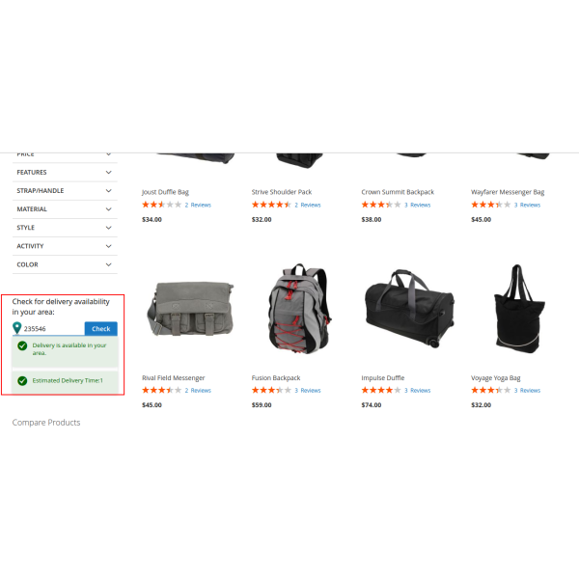Image resolution: width=579 pixels, height=579 pixels.
Task: Click the location pin icon beside zip code
Action: [17, 328]
